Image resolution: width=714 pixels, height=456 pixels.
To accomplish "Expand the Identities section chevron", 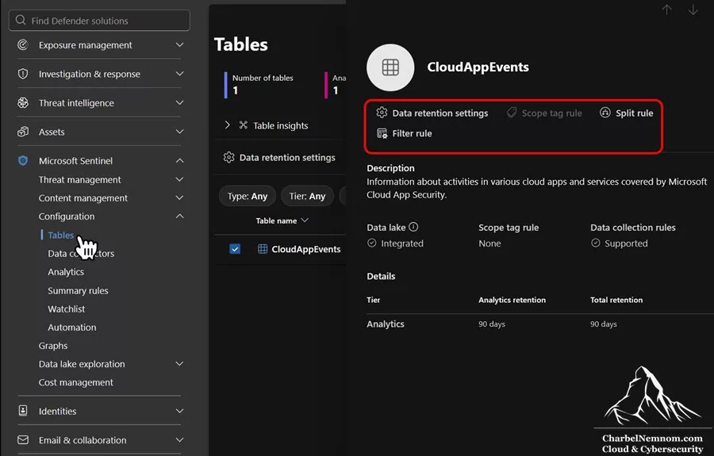I will (x=180, y=411).
